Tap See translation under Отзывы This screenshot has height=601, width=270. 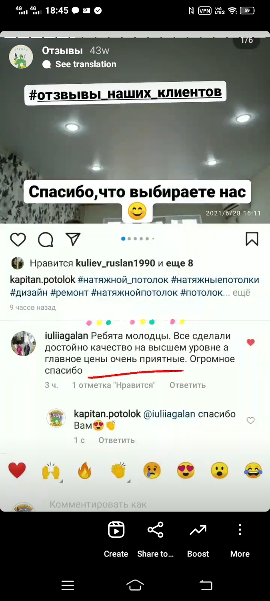(x=86, y=64)
